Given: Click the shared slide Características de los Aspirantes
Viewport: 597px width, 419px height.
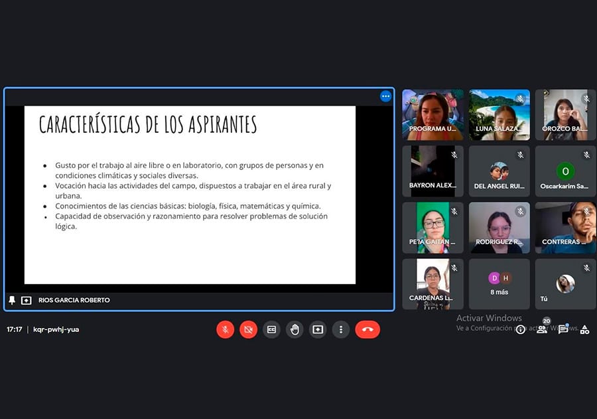Looking at the screenshot, I should click(x=190, y=194).
